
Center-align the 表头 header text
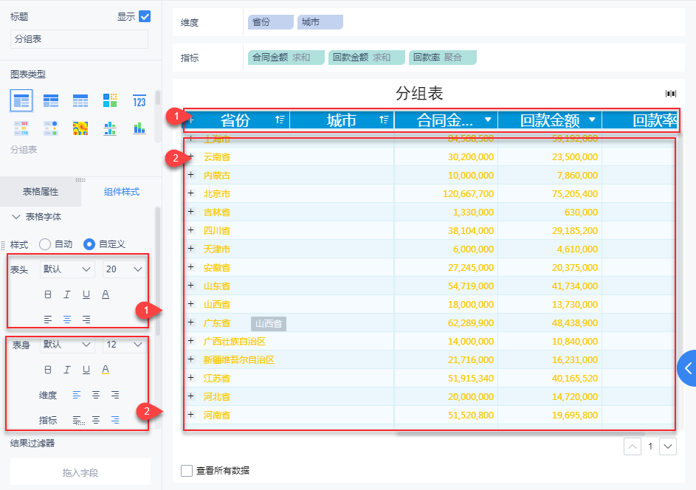click(x=67, y=319)
